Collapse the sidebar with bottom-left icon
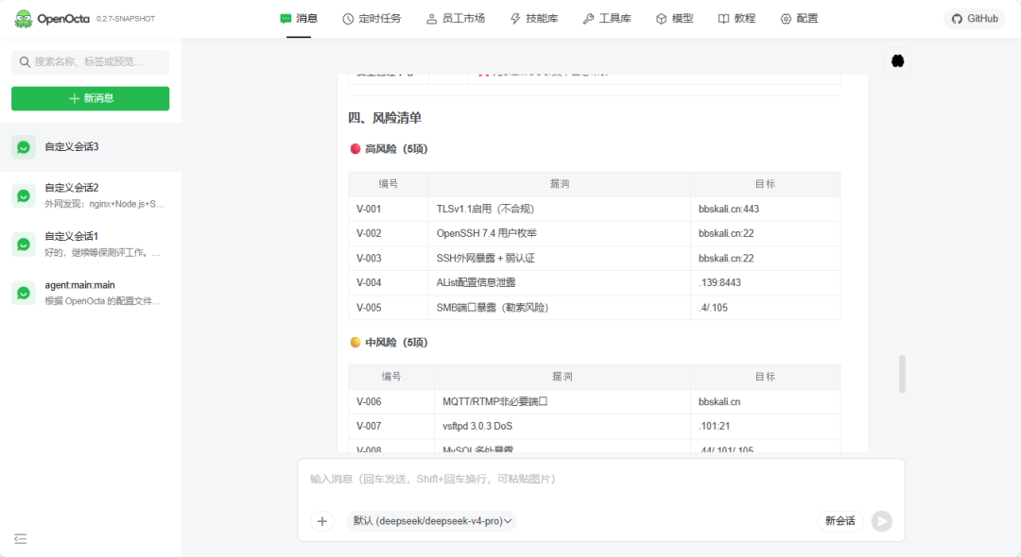 click(x=20, y=538)
